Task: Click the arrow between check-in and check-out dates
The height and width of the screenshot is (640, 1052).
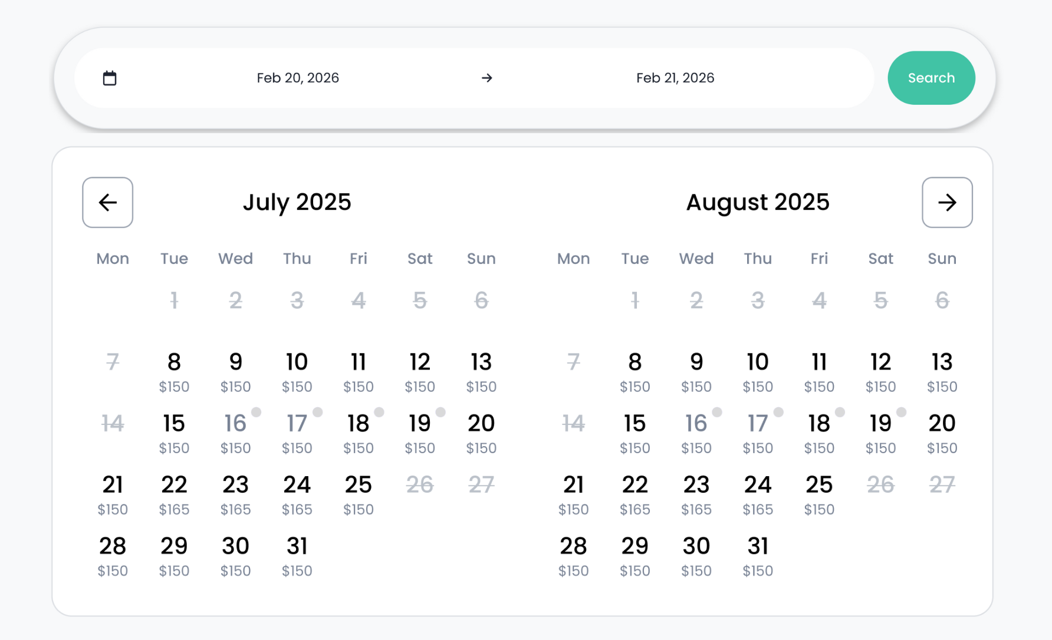Action: click(x=486, y=78)
